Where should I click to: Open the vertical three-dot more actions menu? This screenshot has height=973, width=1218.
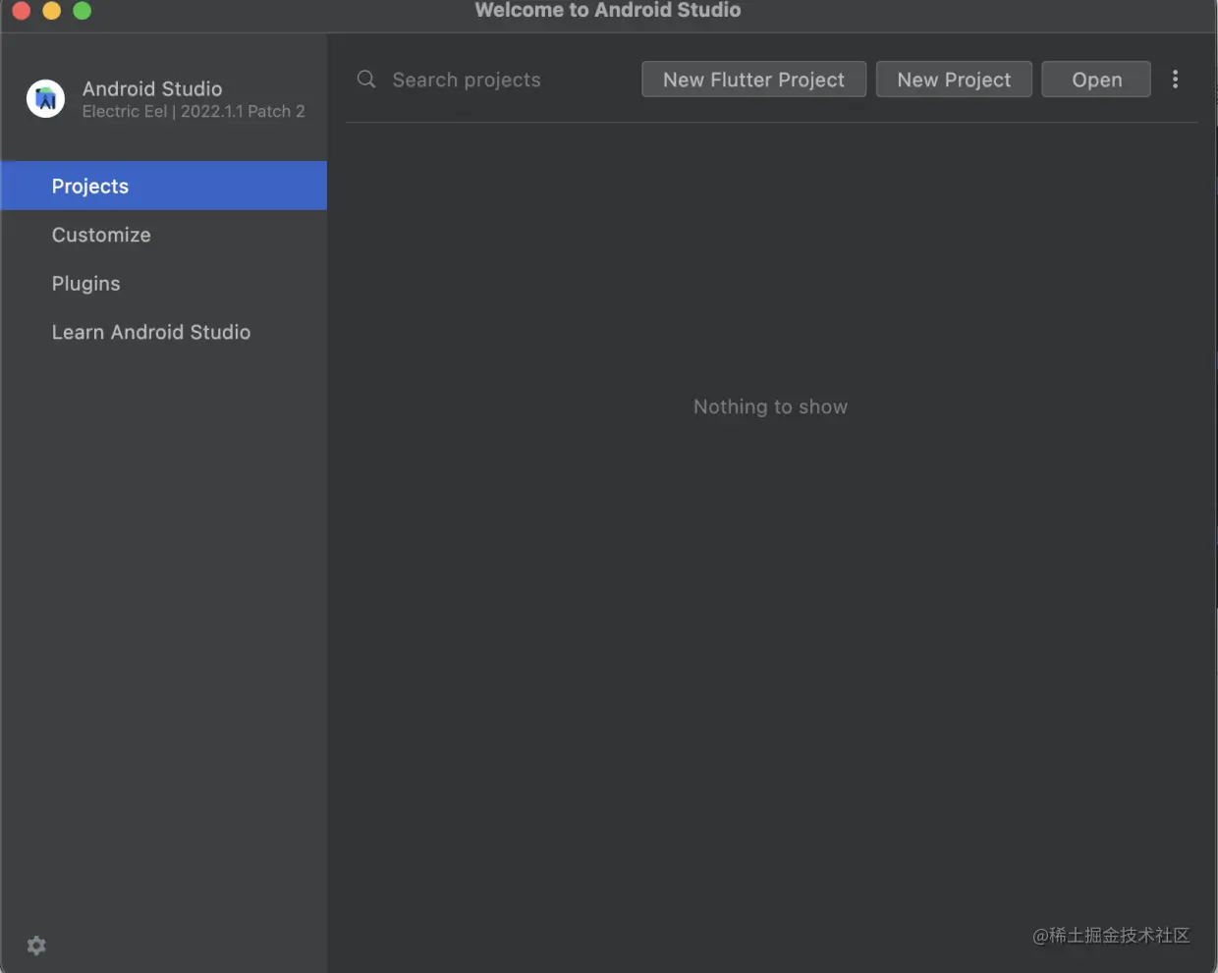pos(1175,80)
